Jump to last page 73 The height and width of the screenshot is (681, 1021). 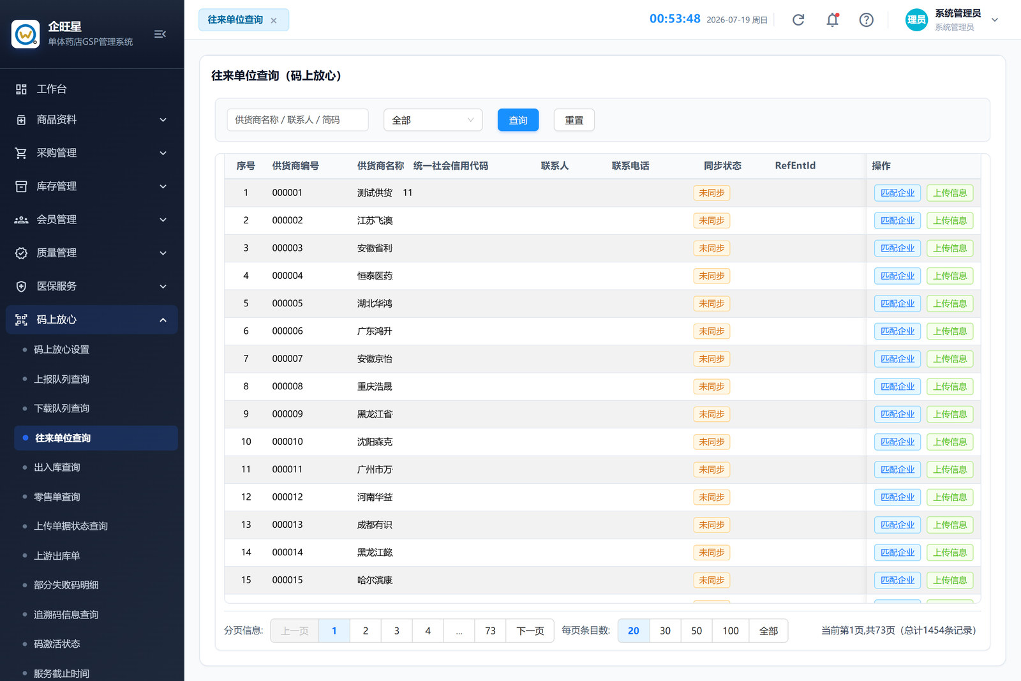490,631
